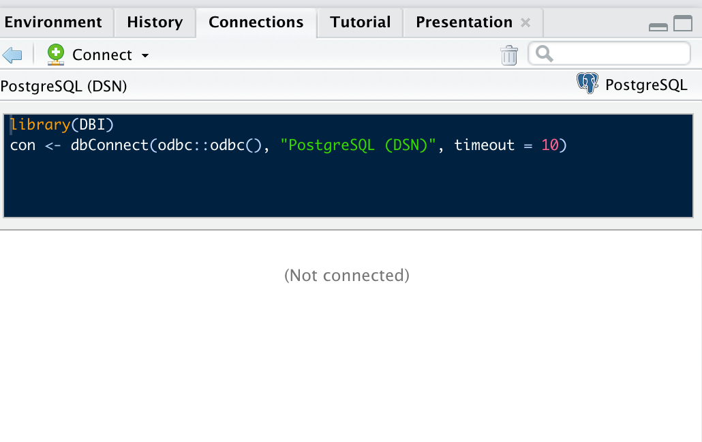This screenshot has width=702, height=442.
Task: Switch to the Environment tab
Action: [x=55, y=22]
